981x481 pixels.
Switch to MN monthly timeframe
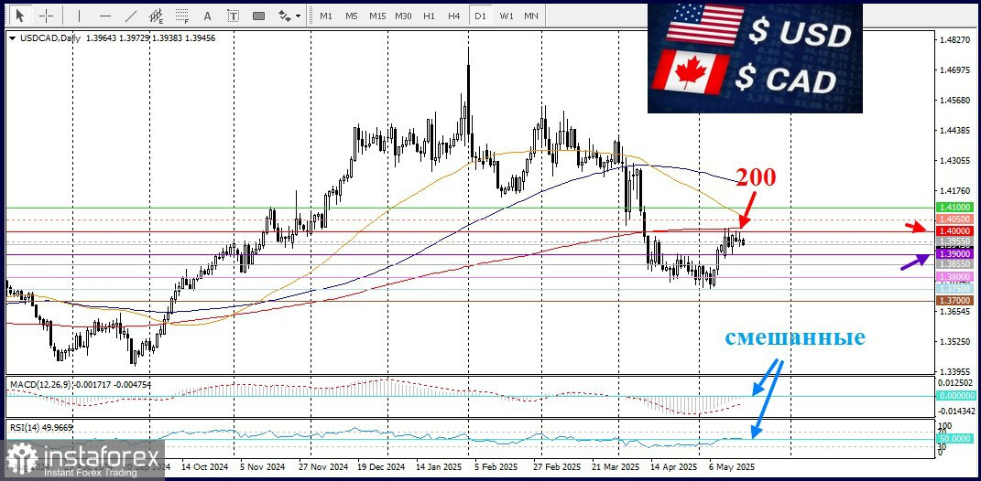[x=531, y=16]
